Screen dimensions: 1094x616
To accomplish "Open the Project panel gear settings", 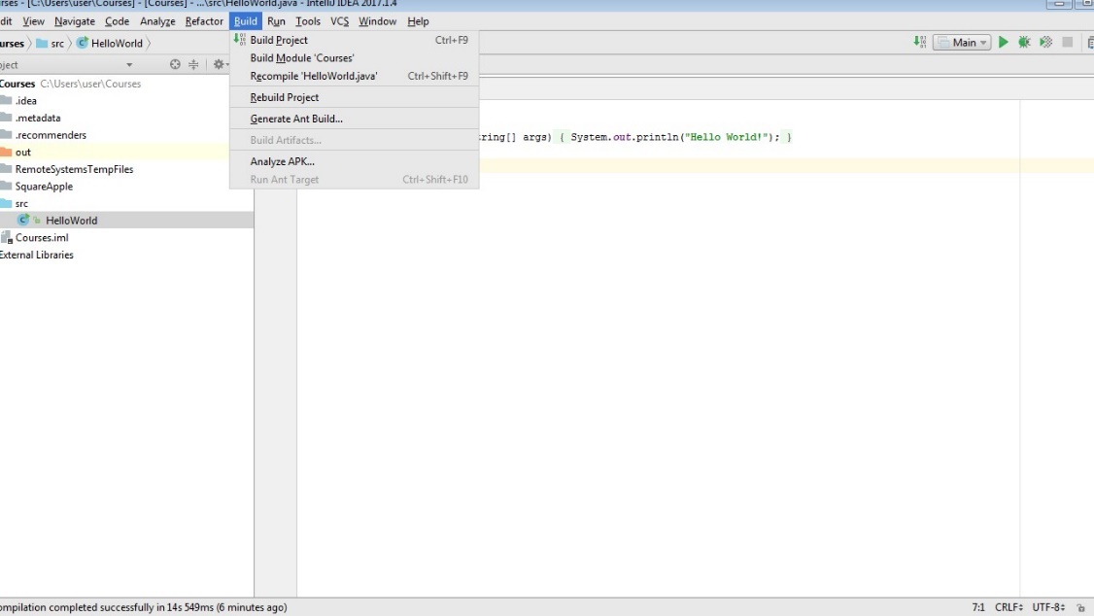I will 219,65.
